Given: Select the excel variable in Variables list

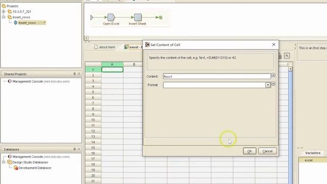Looking at the screenshot, I should tap(309, 160).
